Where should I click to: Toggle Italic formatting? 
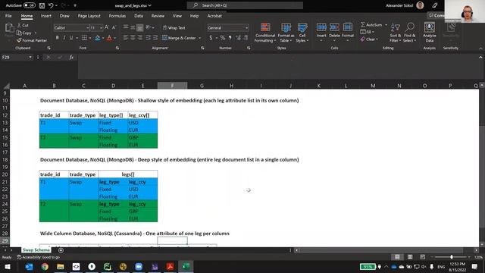pos(64,38)
